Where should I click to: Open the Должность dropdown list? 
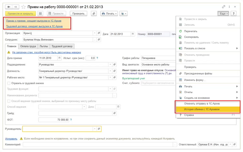click(x=110, y=71)
